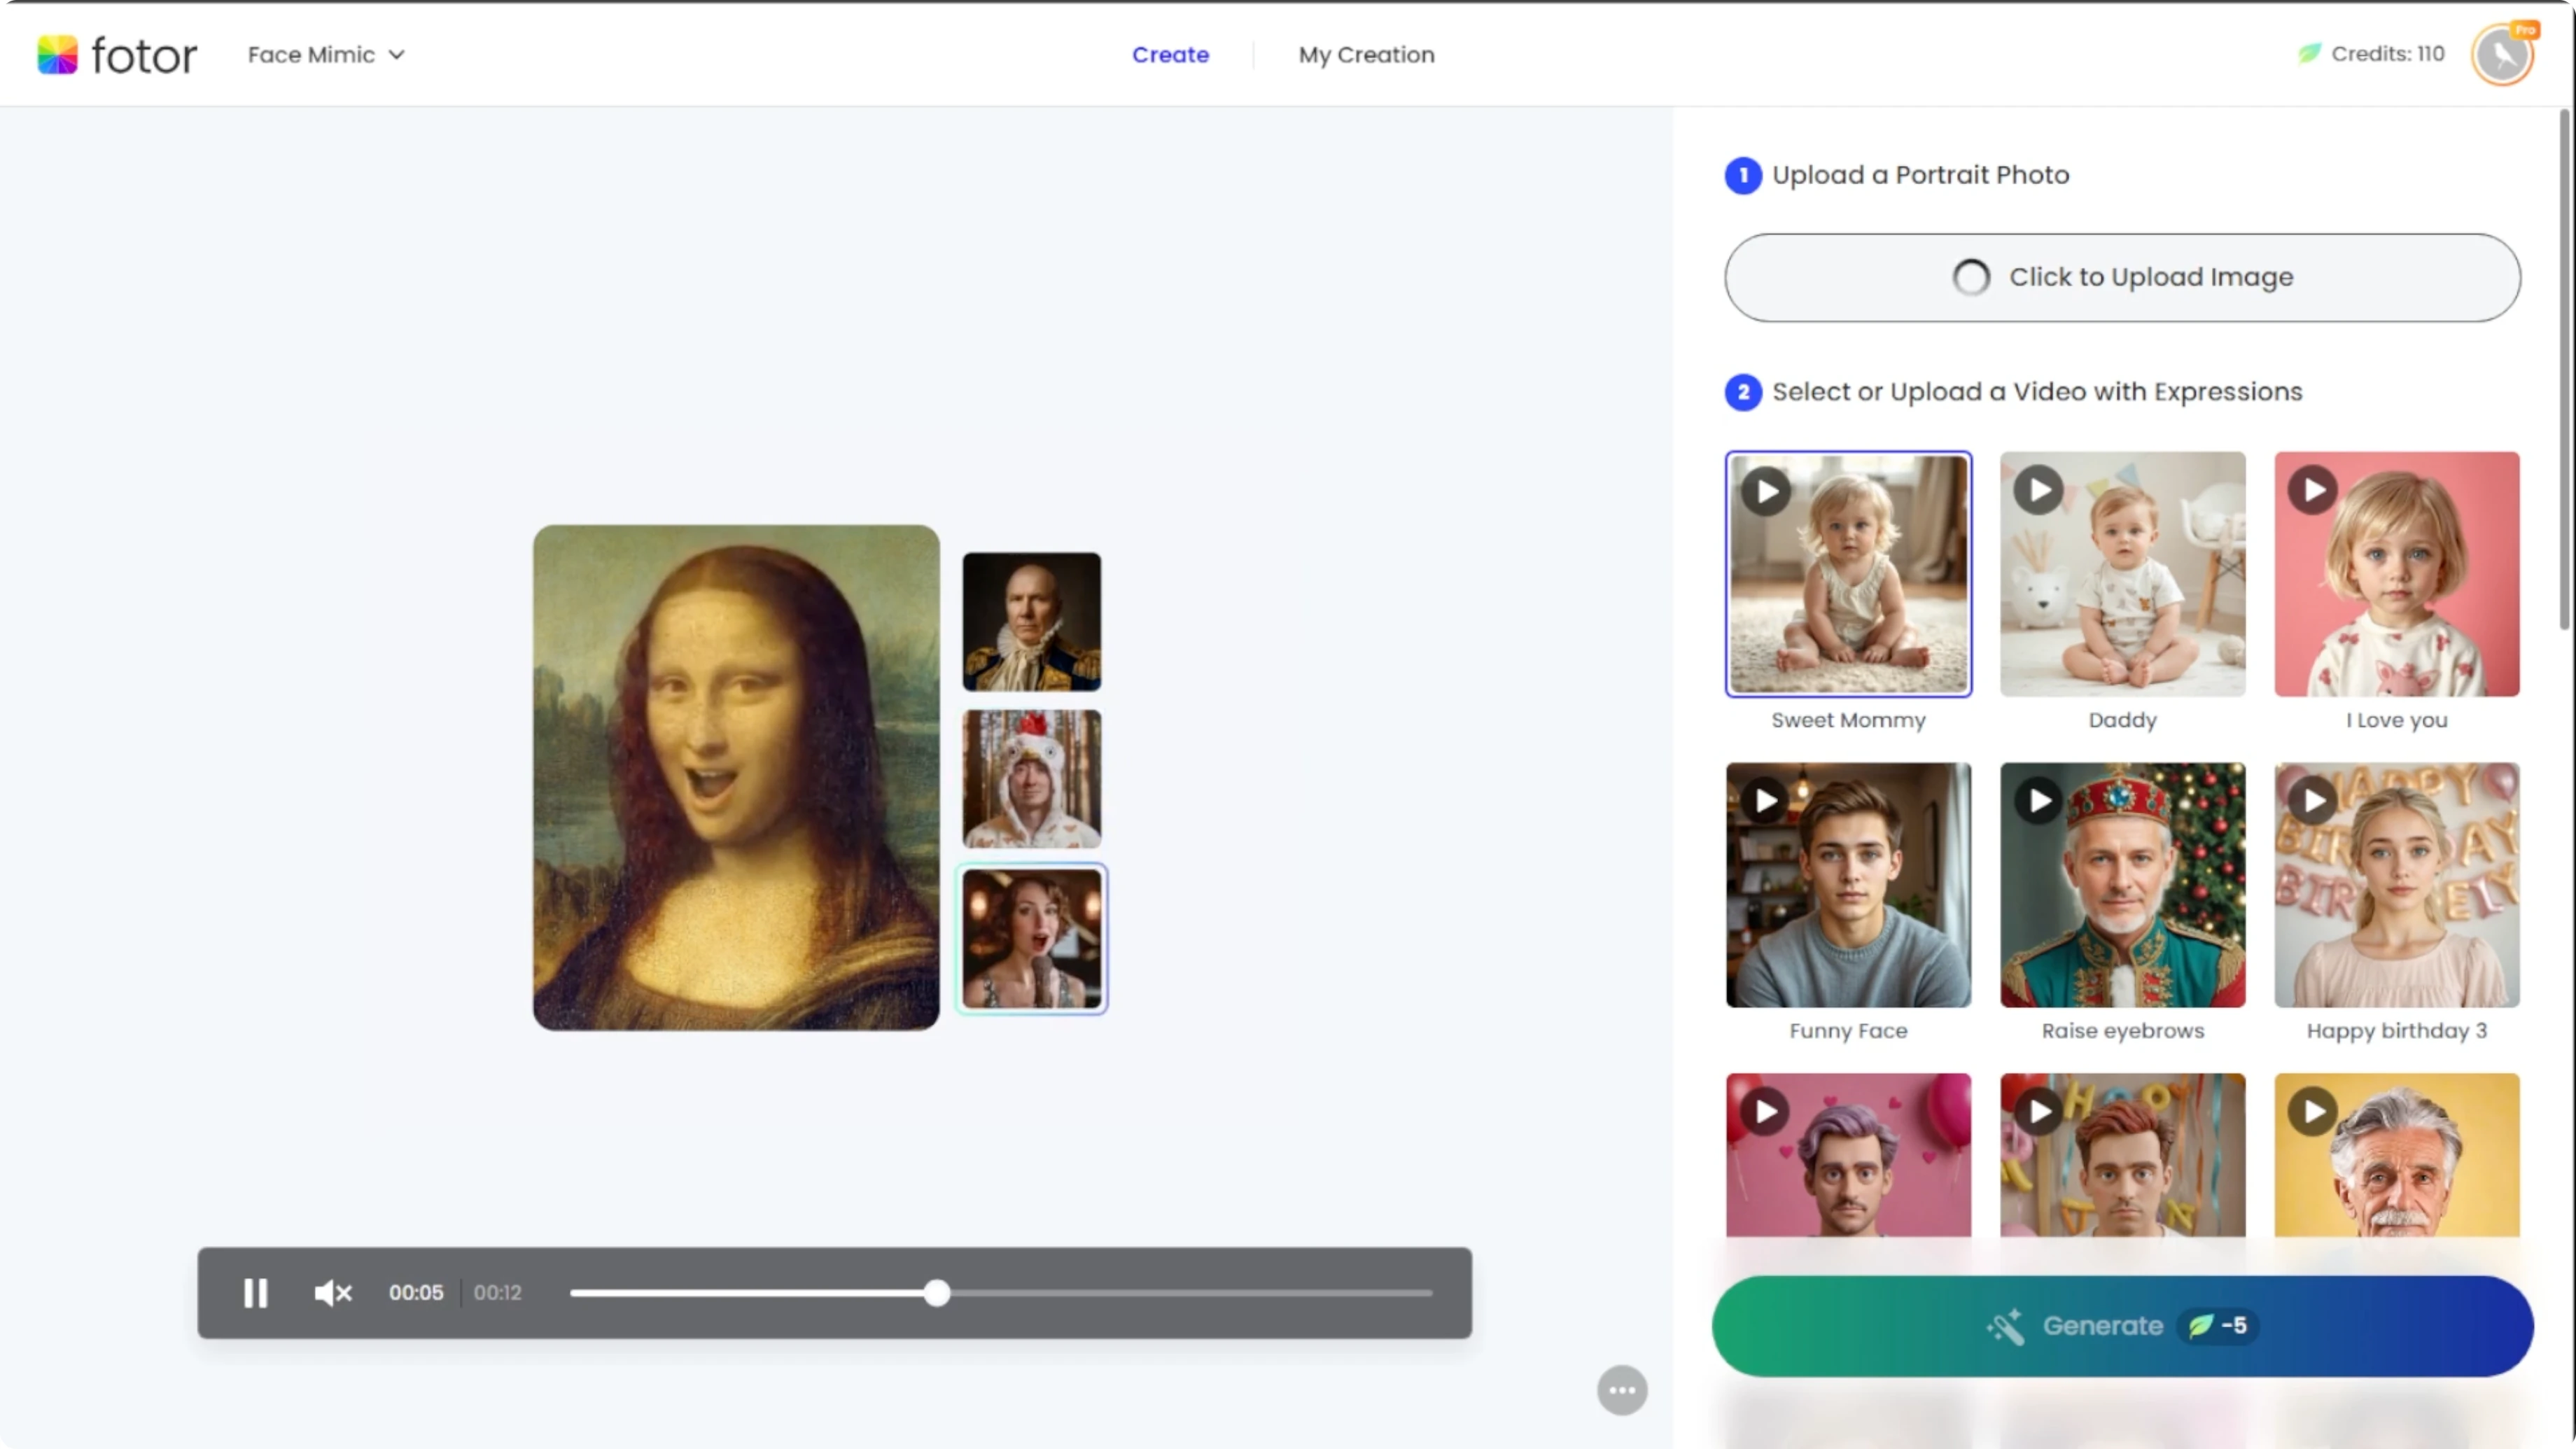This screenshot has height=1449, width=2576.
Task: Select the Raise eyebrows expression thumbnail
Action: coord(2122,885)
